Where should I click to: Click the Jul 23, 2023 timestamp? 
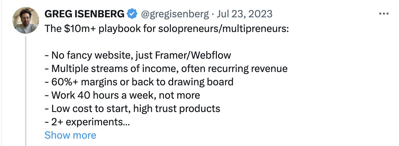[x=244, y=14]
